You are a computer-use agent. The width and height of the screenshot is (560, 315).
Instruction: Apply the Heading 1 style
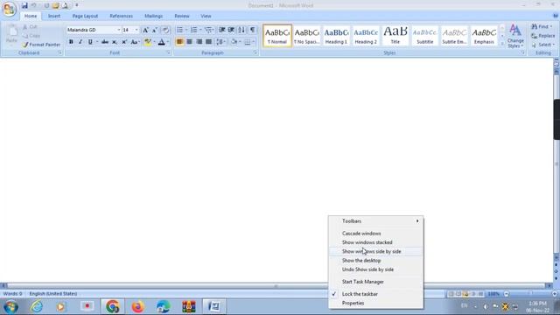tap(336, 36)
